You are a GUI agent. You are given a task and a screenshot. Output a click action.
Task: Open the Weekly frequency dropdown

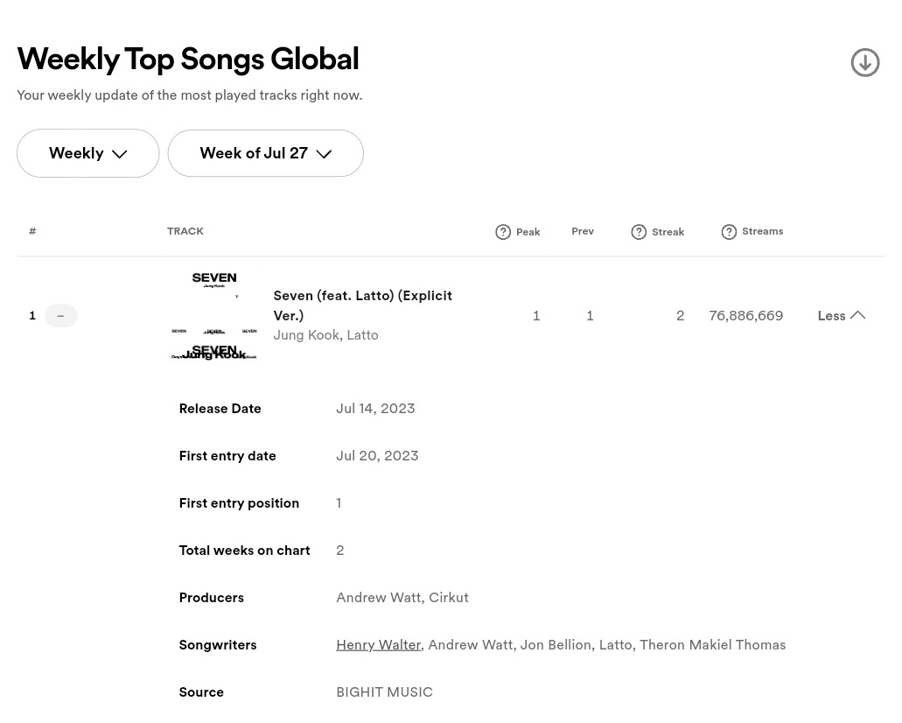[88, 153]
